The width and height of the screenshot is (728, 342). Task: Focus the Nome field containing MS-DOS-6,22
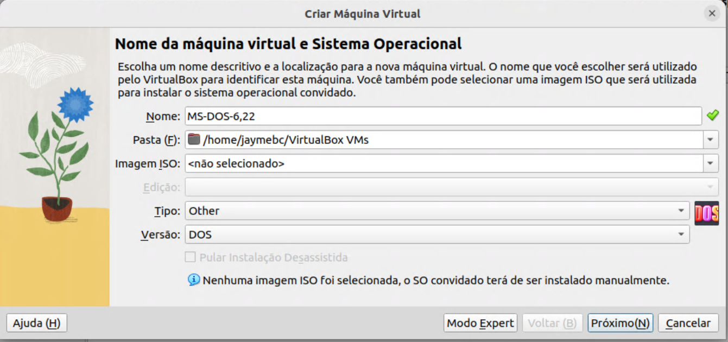tap(443, 116)
